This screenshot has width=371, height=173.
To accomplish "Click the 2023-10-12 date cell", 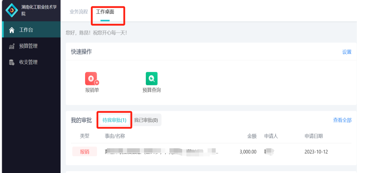I will [x=316, y=152].
